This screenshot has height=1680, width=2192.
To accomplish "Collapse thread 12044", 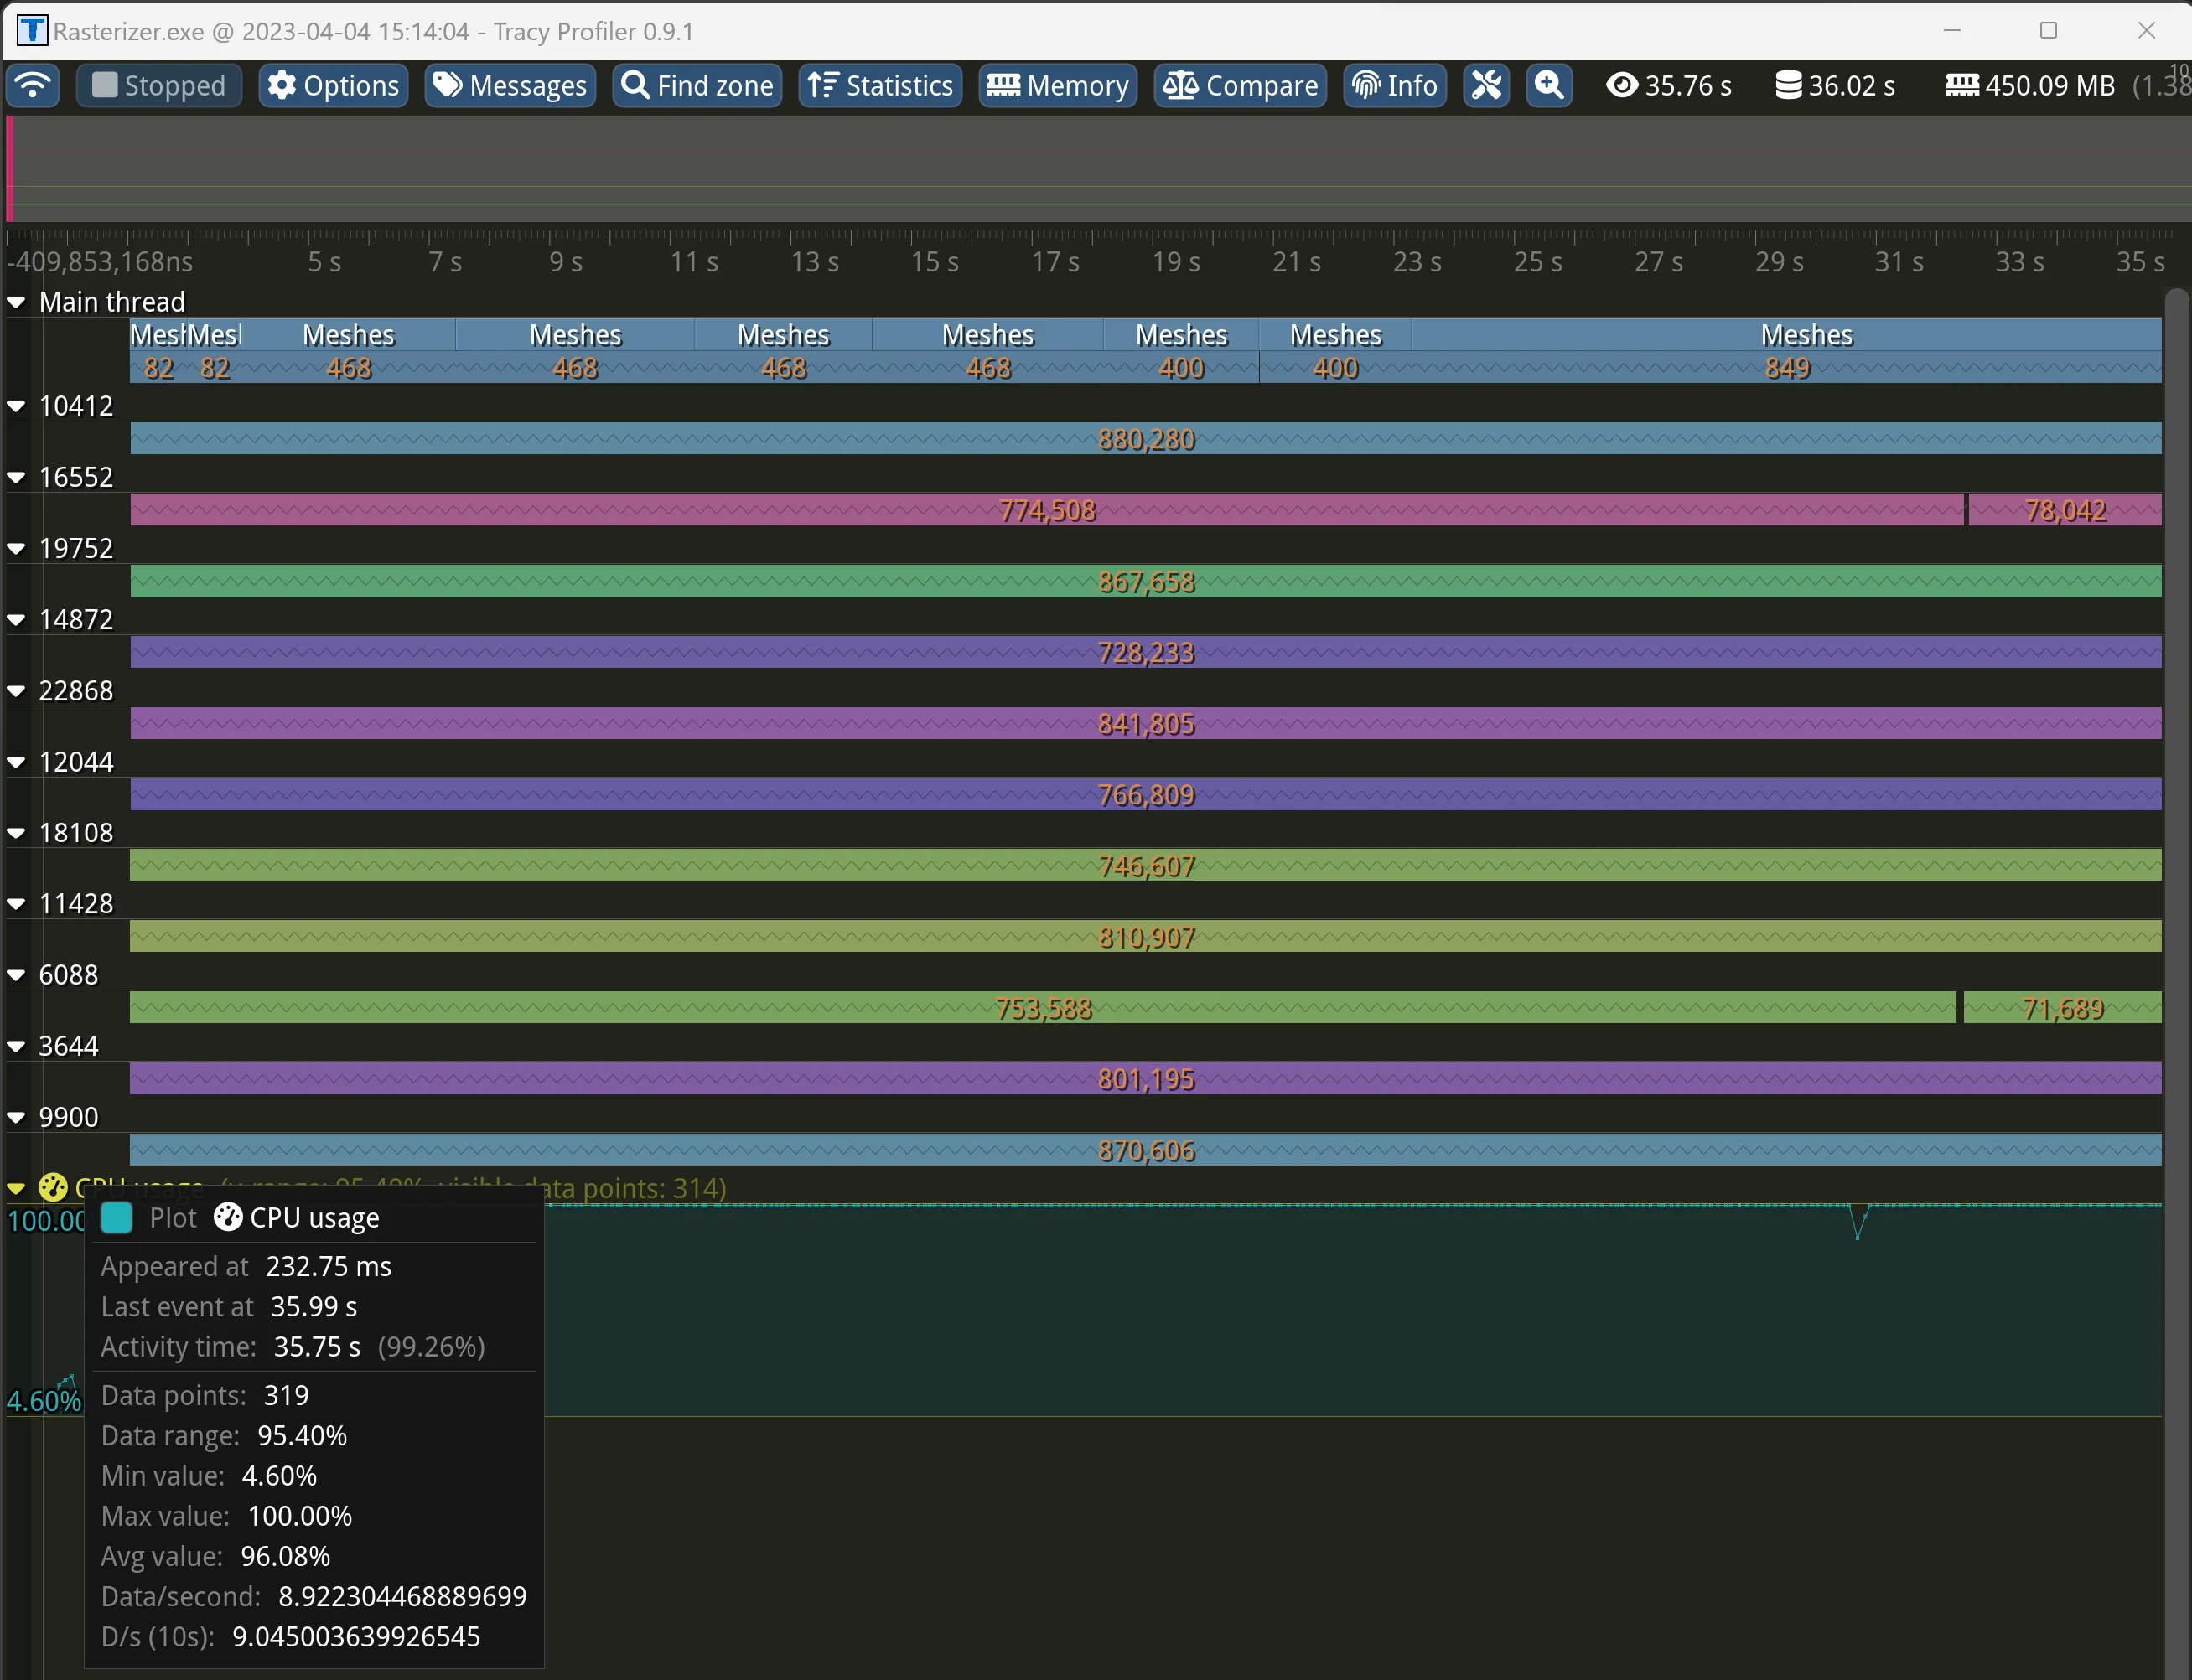I will [16, 762].
